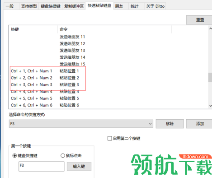Select the 快速粘贴键盘 tab
Viewport: 212px width, 178px height.
99,6
